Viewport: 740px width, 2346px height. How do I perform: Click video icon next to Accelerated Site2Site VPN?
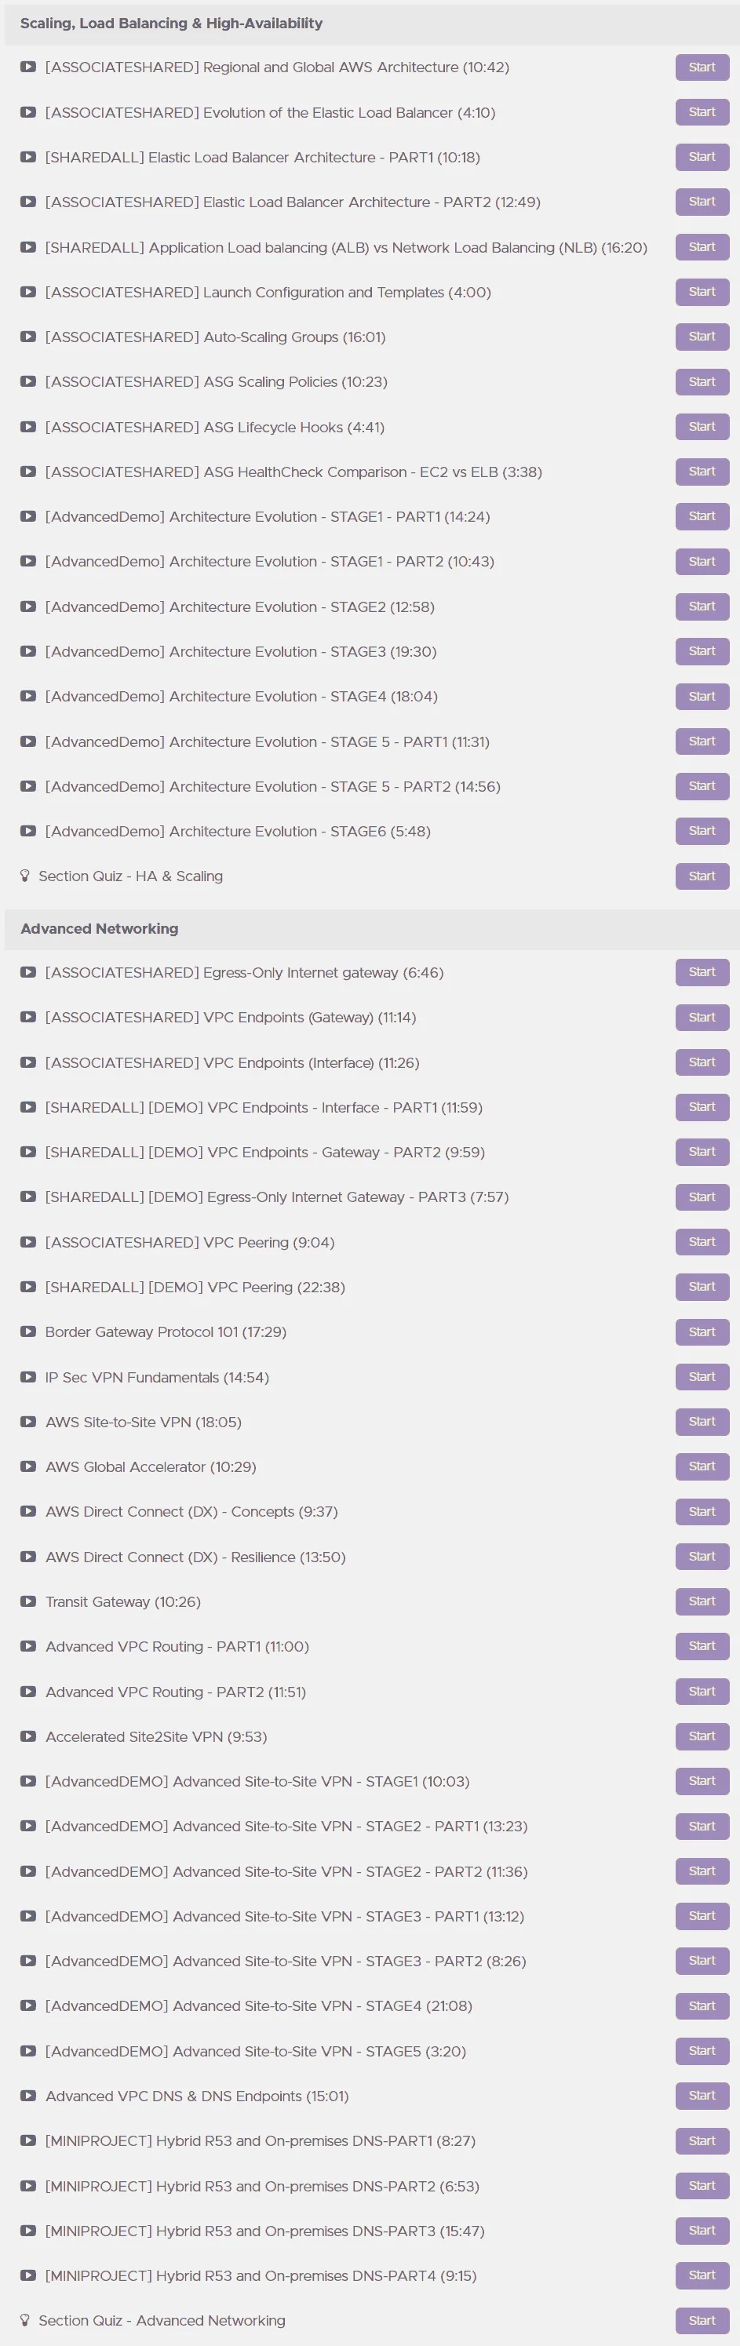coord(28,1736)
